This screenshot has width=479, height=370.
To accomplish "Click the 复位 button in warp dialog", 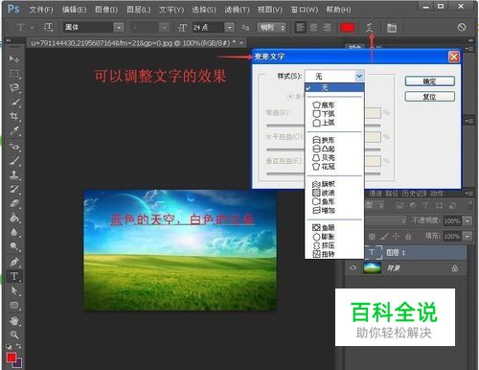I will tap(430, 96).
